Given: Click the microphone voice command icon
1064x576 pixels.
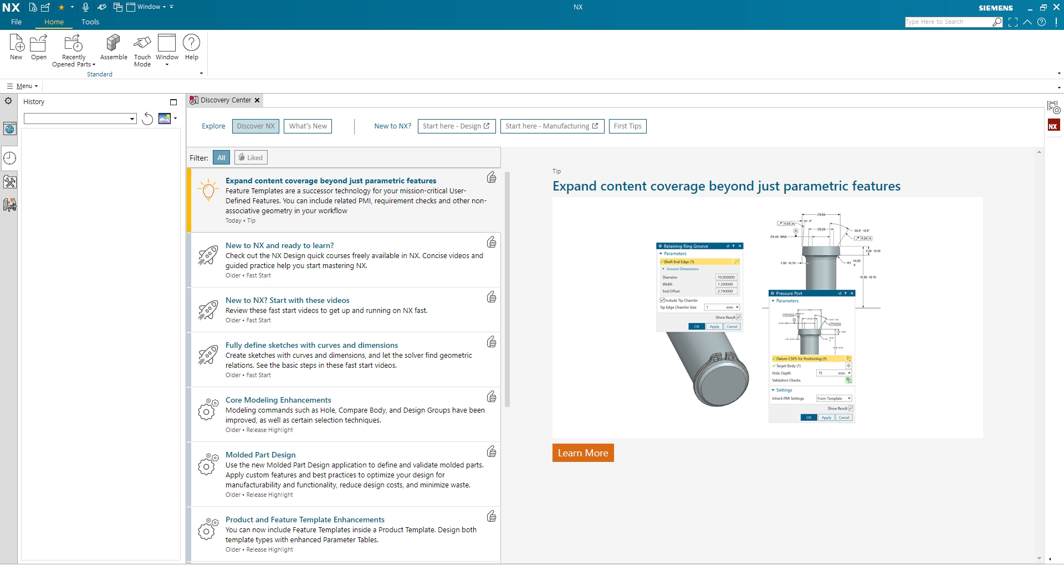Looking at the screenshot, I should click(x=85, y=7).
